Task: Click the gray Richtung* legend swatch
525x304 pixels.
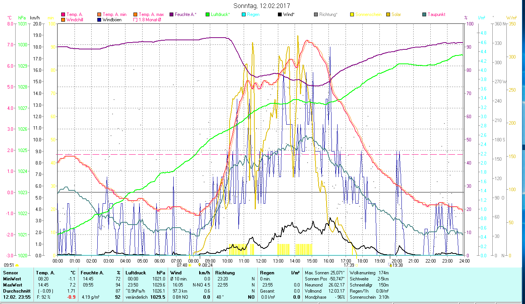Action: coord(316,15)
